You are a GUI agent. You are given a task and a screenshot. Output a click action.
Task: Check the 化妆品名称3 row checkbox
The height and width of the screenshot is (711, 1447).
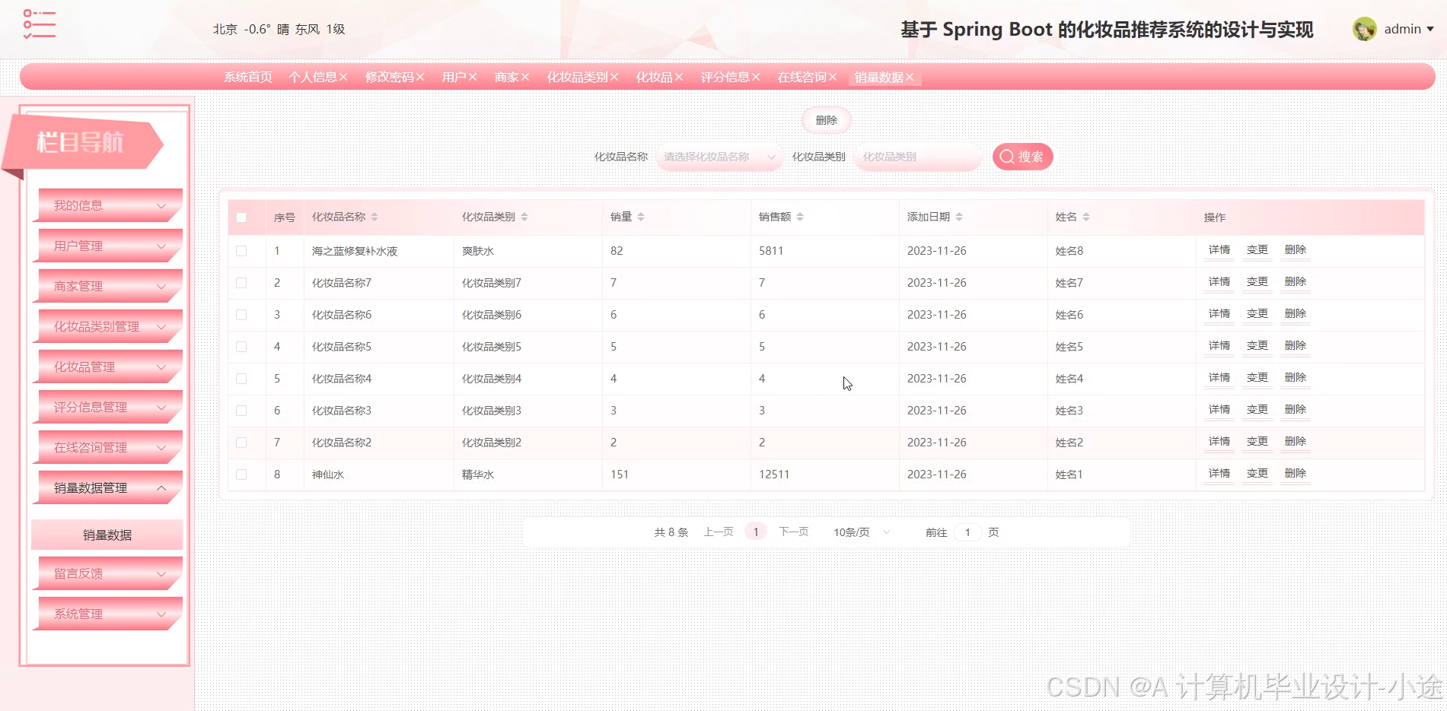click(241, 411)
